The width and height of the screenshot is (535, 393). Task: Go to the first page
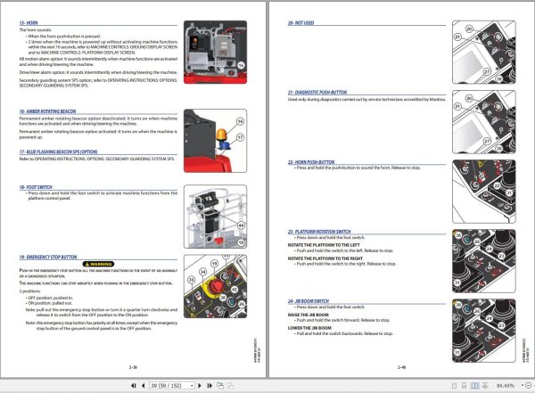point(134,386)
